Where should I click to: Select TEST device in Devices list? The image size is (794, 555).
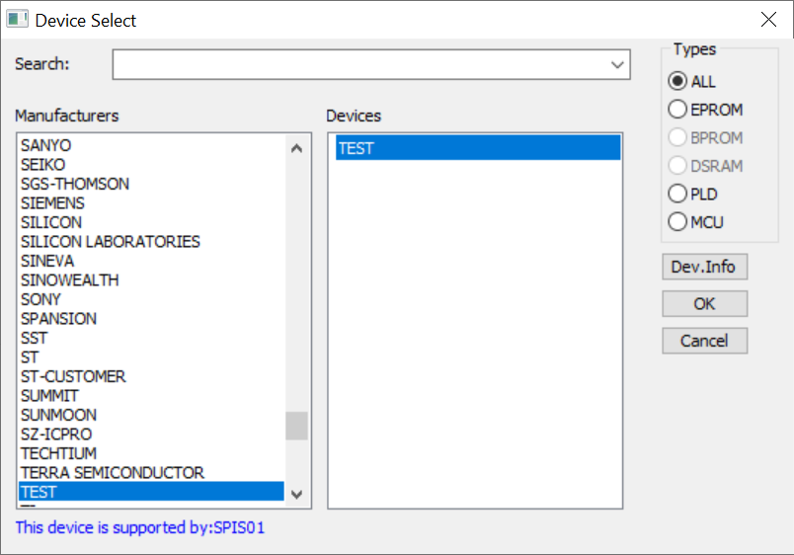click(478, 148)
